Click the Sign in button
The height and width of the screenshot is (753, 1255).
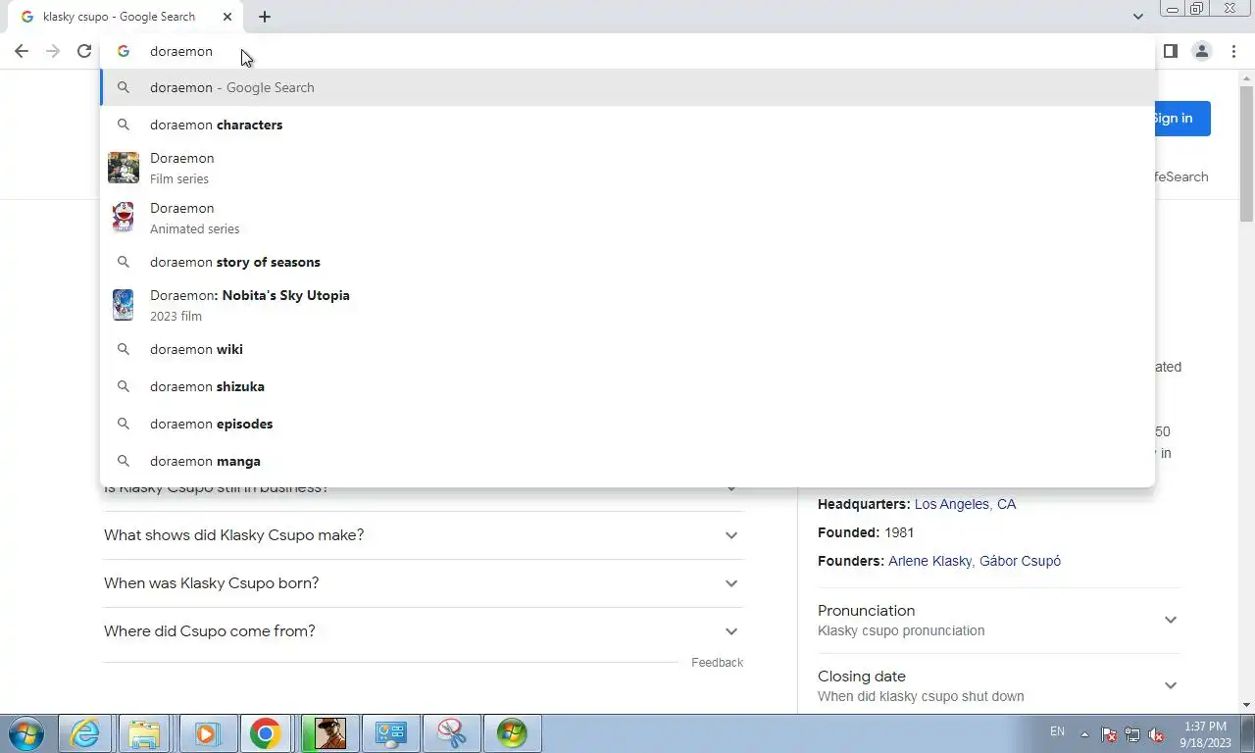click(x=1182, y=119)
